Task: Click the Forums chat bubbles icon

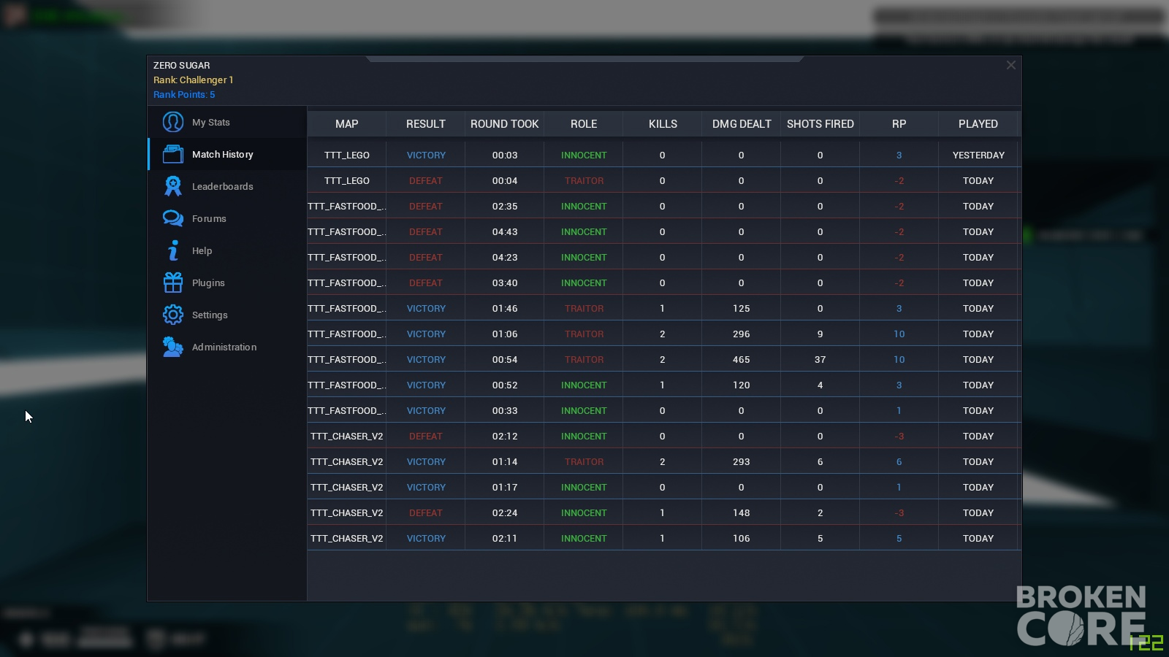Action: [173, 218]
